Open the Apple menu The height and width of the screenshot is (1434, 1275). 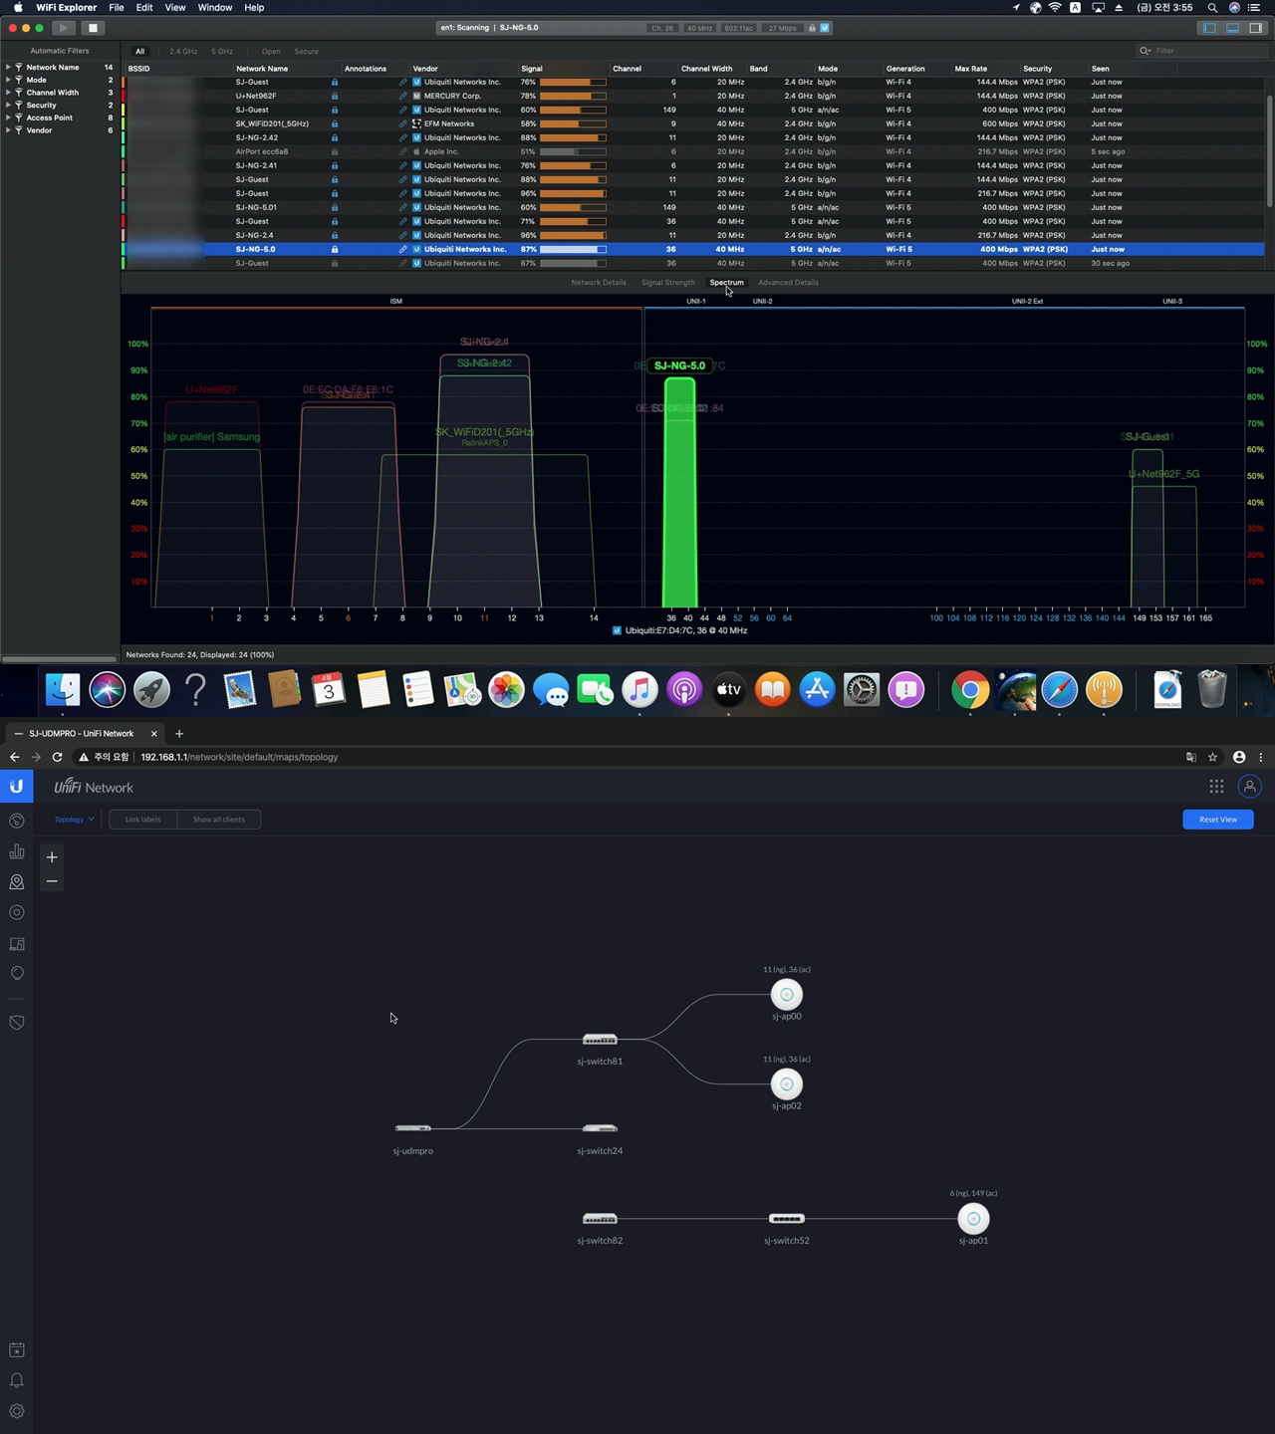coord(18,7)
